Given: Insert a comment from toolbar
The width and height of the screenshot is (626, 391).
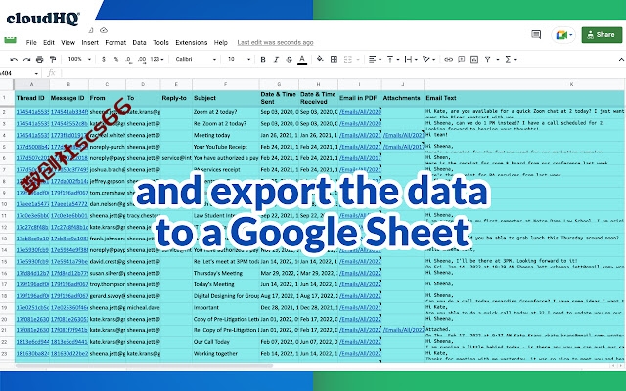Looking at the screenshot, I should (461, 59).
